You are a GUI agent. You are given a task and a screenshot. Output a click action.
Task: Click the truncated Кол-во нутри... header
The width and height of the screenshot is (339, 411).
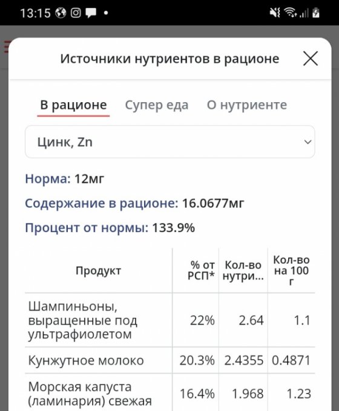pos(243,271)
